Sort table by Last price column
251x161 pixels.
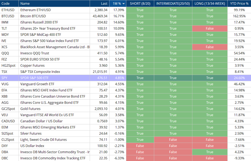104,4
